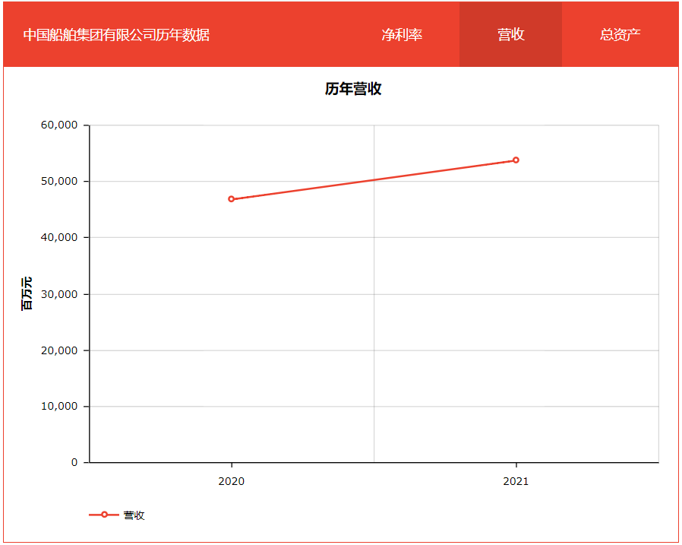
Task: Click the 50,000 y-axis label
Action: [x=58, y=182]
